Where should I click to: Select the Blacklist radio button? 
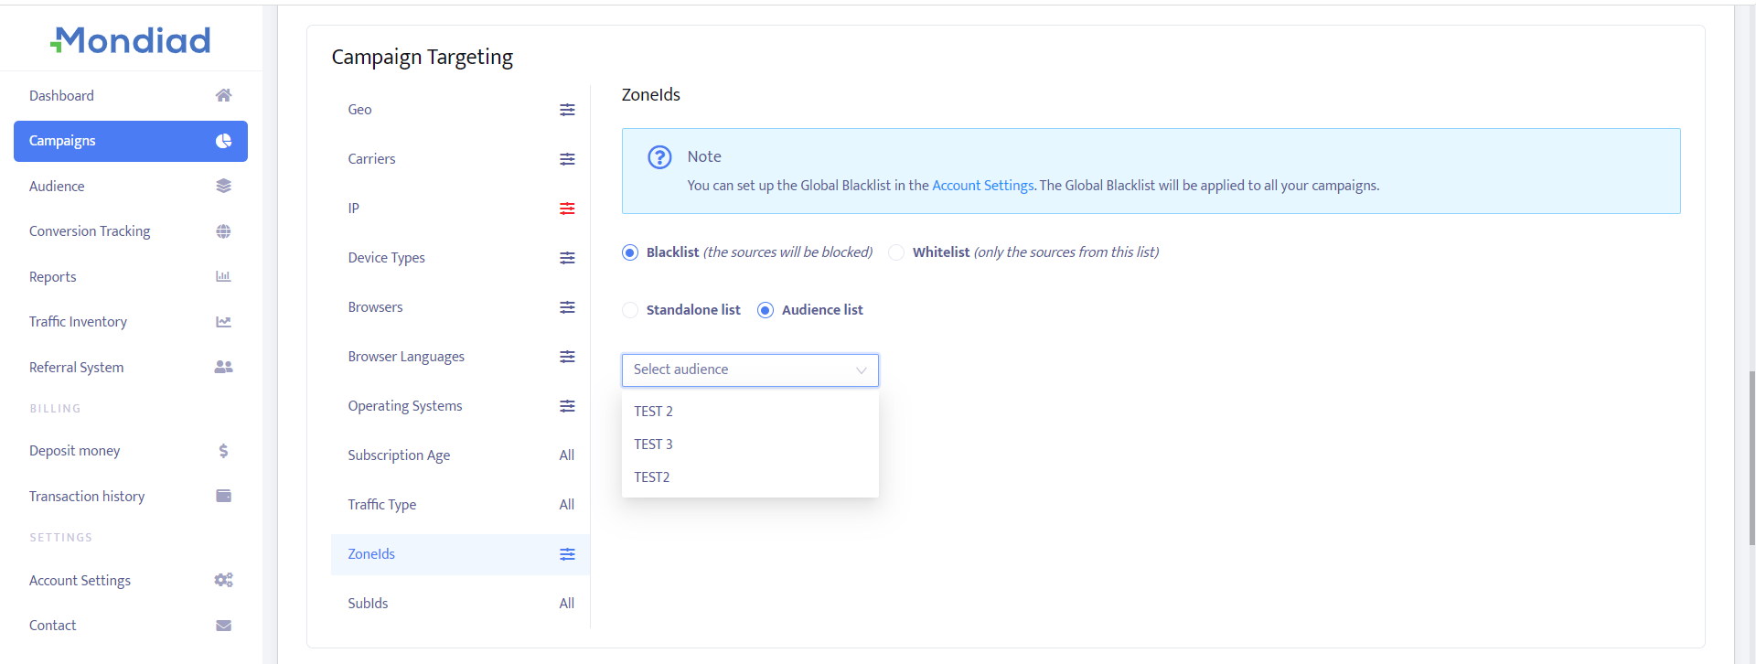(x=630, y=252)
